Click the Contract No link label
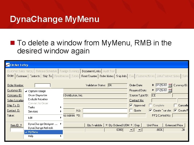Image resolution: width=194 pixels, height=145 pixels. coord(136,100)
